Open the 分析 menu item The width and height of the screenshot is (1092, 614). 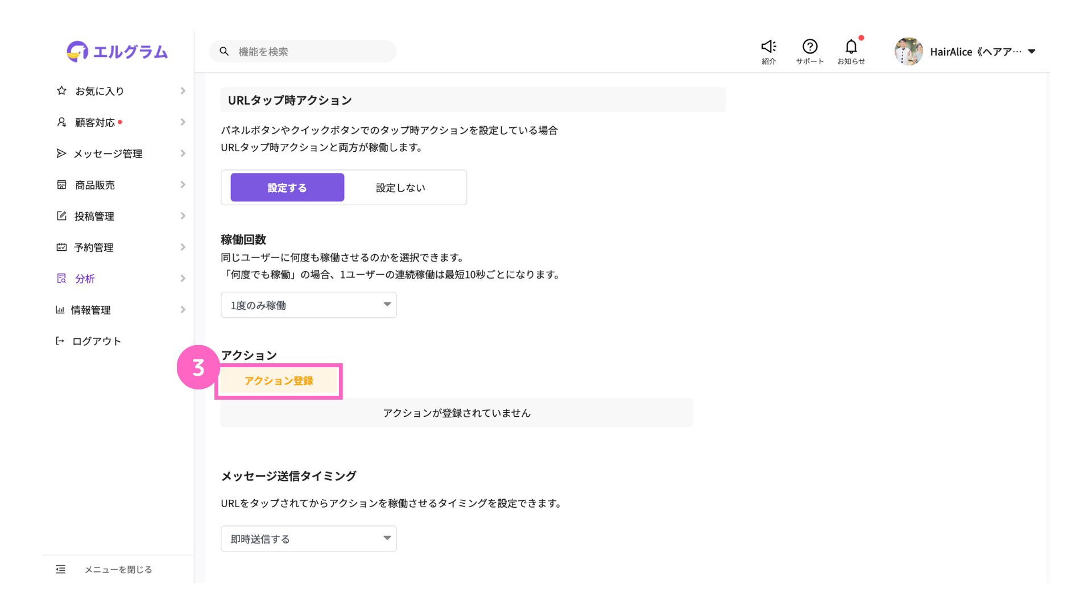click(85, 279)
